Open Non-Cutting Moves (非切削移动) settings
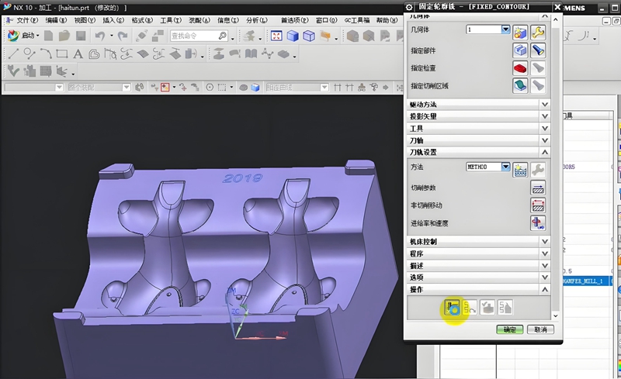Image resolution: width=621 pixels, height=379 pixels. pyautogui.click(x=538, y=205)
